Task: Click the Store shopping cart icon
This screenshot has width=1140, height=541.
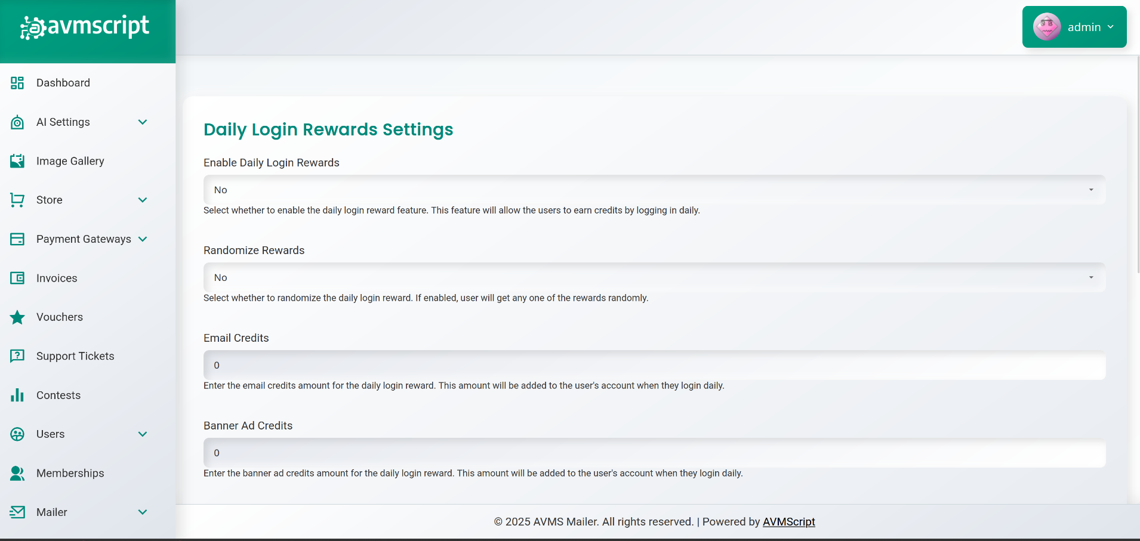Action: click(17, 200)
